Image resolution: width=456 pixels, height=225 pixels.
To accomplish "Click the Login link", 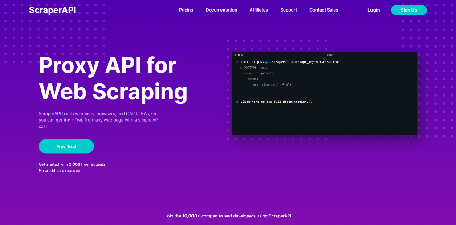I will [x=374, y=10].
